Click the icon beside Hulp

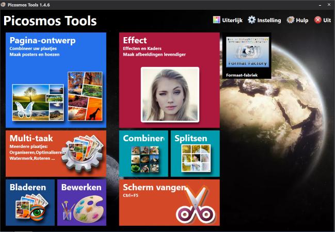tap(291, 20)
